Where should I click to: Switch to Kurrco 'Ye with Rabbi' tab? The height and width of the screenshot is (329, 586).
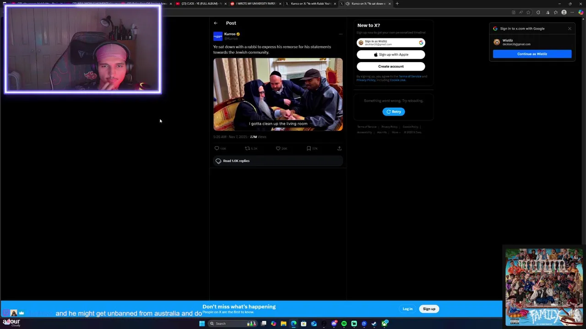tap(310, 4)
